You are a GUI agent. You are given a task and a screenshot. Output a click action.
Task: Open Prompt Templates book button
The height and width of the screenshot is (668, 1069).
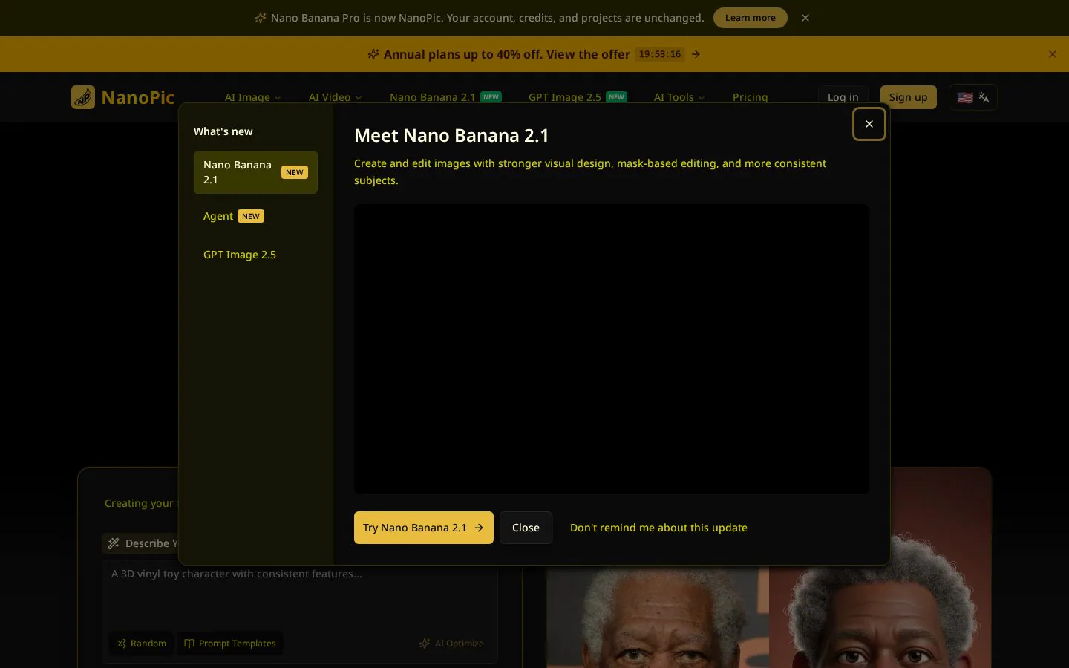(230, 644)
